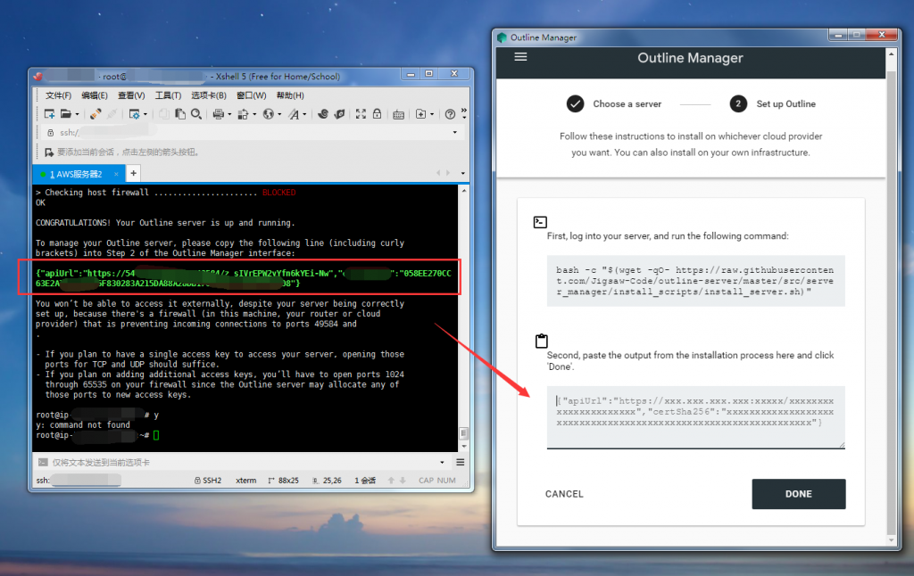This screenshot has height=576, width=914.
Task: Click the New Session icon in Xshell toolbar
Action: (x=50, y=114)
